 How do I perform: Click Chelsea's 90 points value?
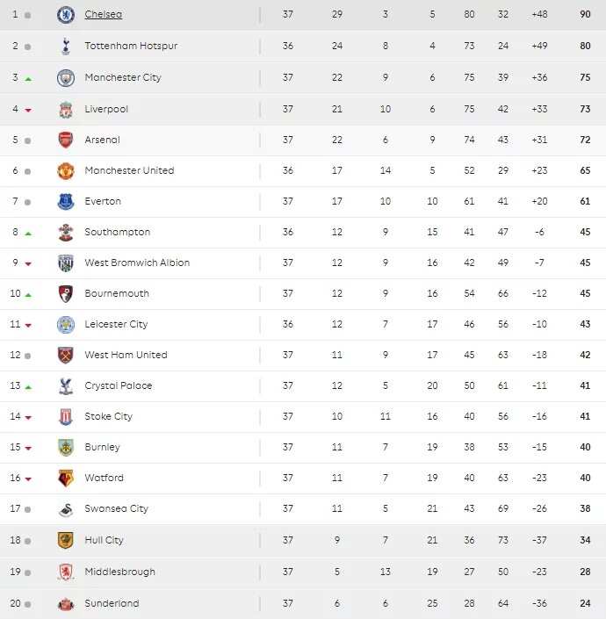coord(585,14)
